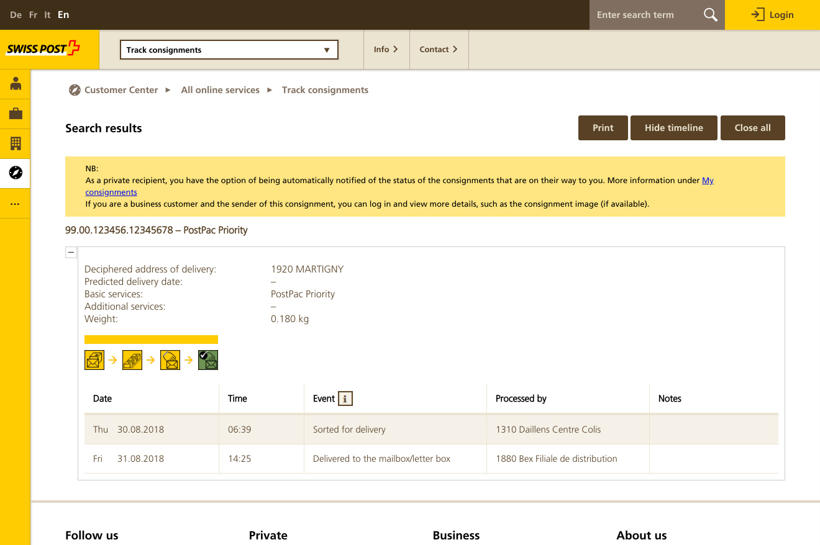The height and width of the screenshot is (545, 820).
Task: Open the private customers person icon in sidebar
Action: 16,84
